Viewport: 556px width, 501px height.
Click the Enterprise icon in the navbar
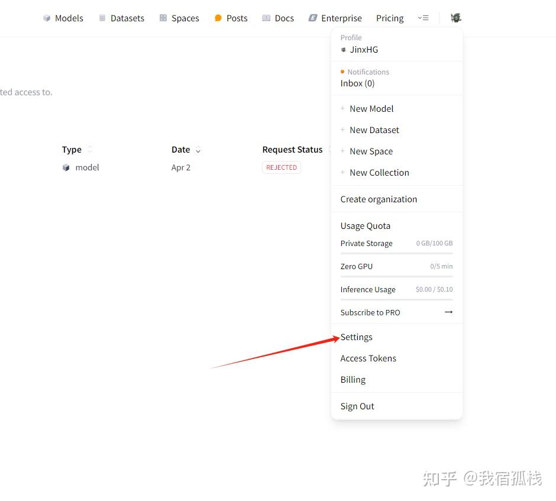pos(312,18)
